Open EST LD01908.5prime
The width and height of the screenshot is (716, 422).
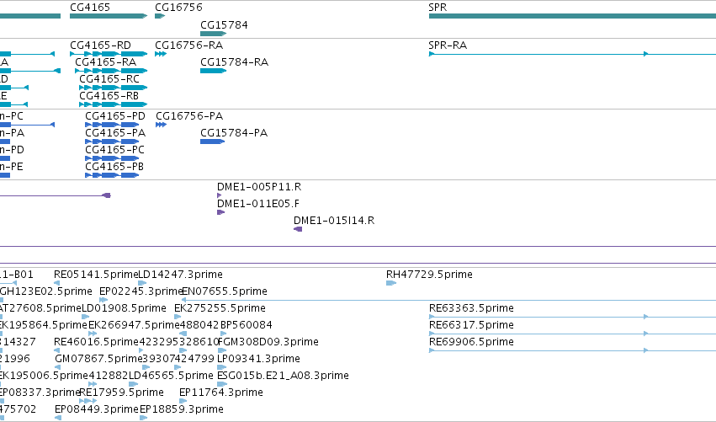(x=124, y=308)
